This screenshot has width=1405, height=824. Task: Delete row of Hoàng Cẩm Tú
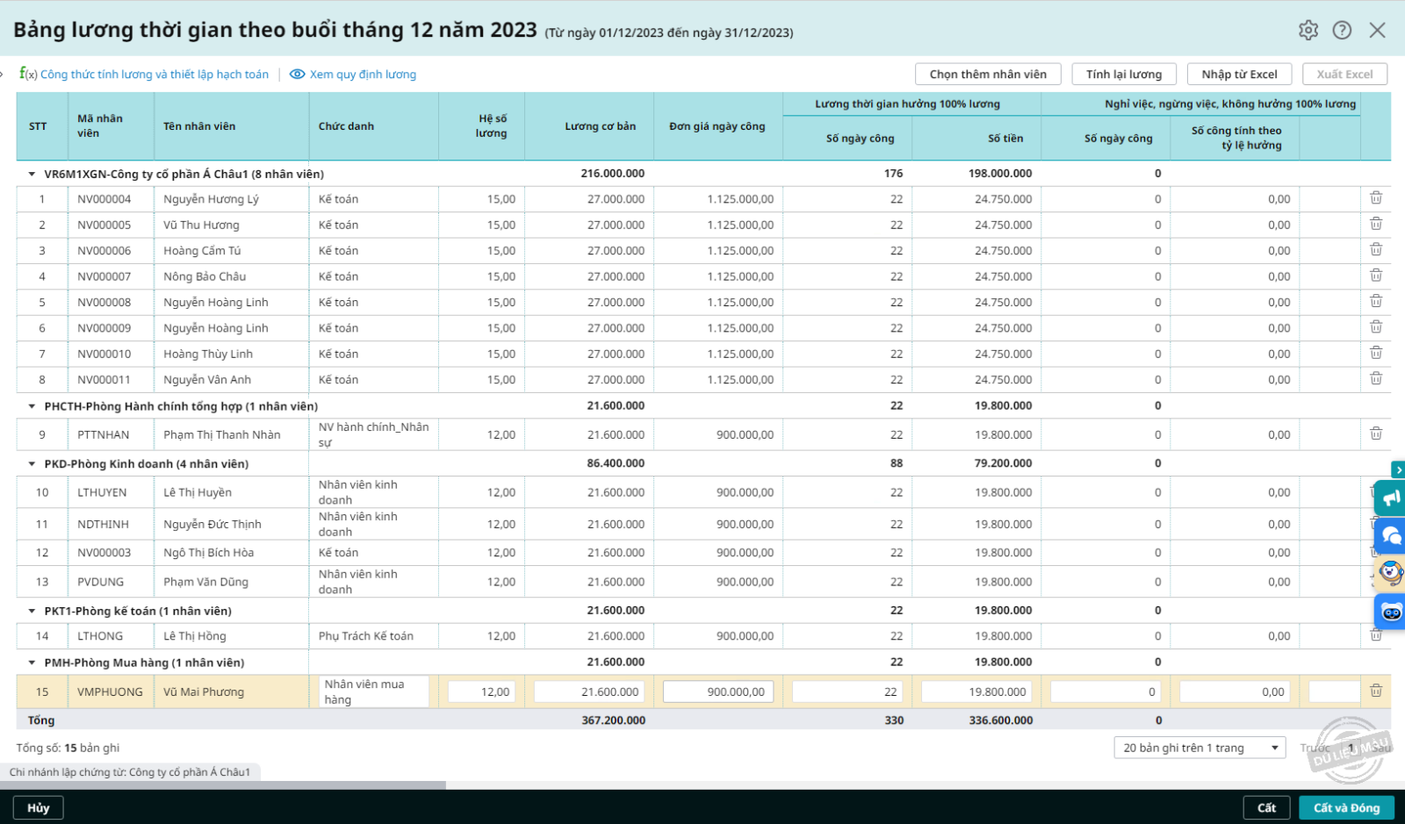(1376, 249)
